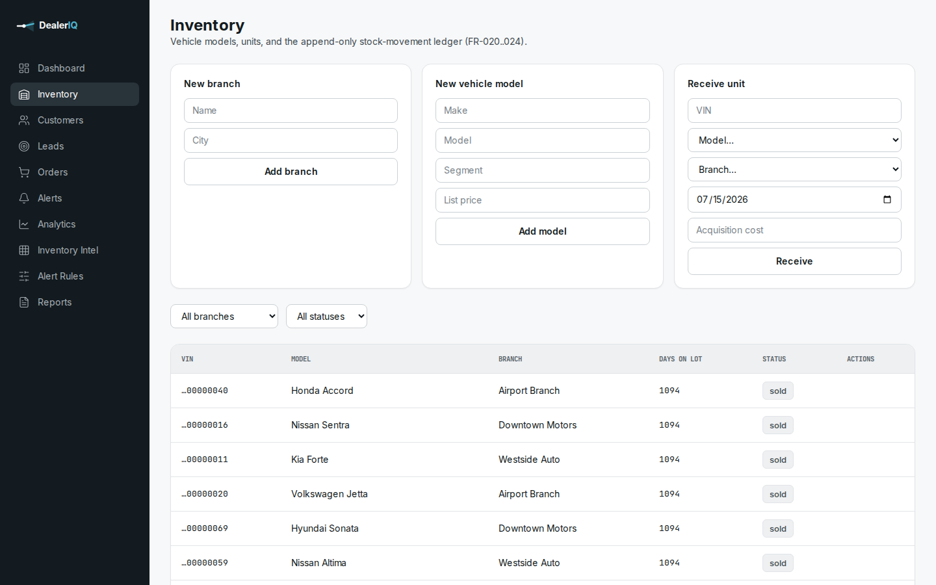
Task: Click the Add branch button
Action: (291, 172)
